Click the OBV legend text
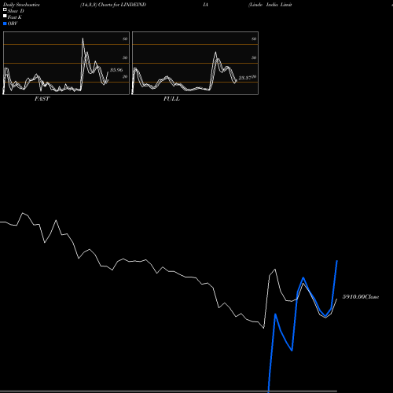 pyautogui.click(x=13, y=24)
